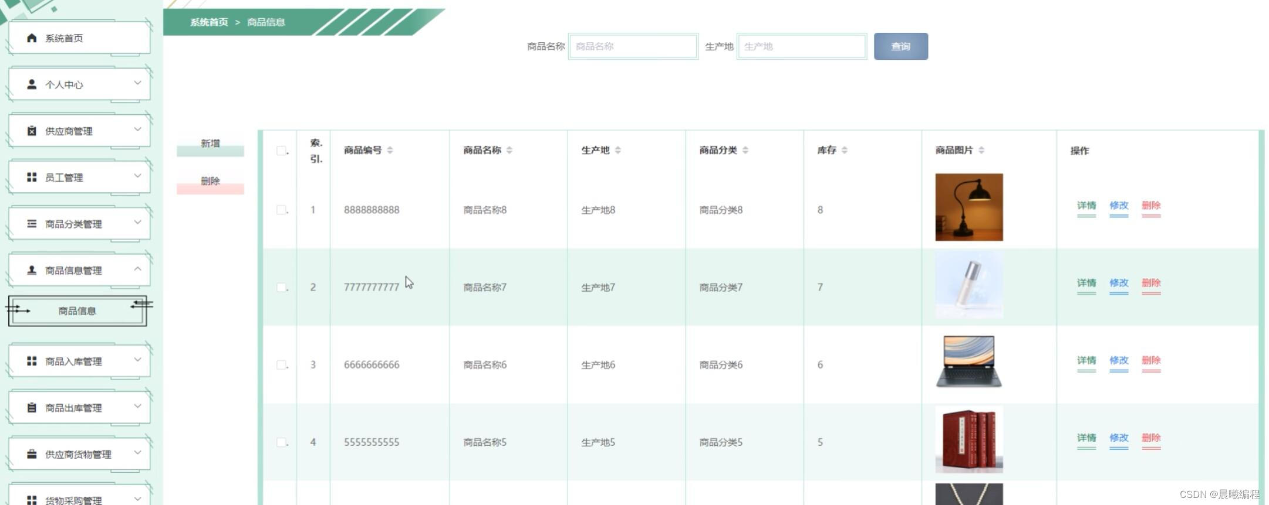The image size is (1269, 505).
Task: Expand the 货物采购管理 menu chevron
Action: pyautogui.click(x=137, y=498)
